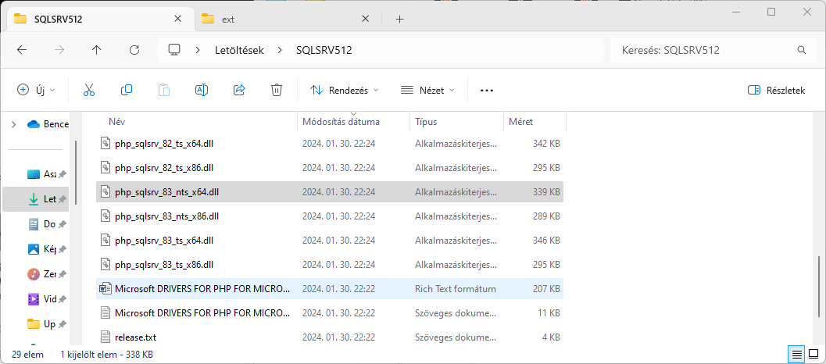Close the SQLSRV512 tab
This screenshot has width=826, height=364.
pyautogui.click(x=177, y=19)
